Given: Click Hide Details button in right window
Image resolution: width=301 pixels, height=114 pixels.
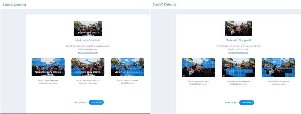Looking at the screenshot, I should tap(247, 103).
